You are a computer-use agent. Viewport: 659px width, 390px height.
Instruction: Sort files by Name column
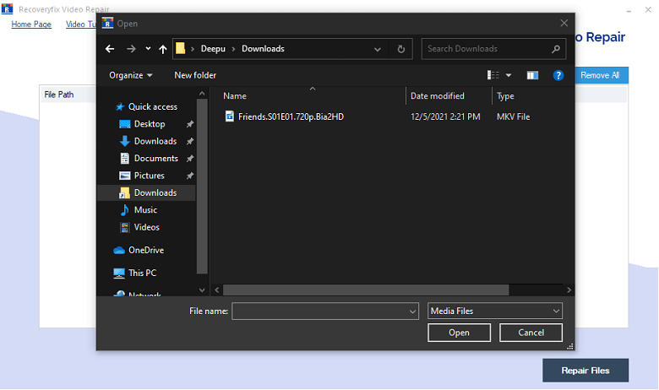tap(235, 96)
